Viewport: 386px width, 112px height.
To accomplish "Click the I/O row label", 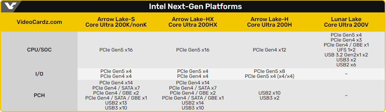I will (39, 74).
